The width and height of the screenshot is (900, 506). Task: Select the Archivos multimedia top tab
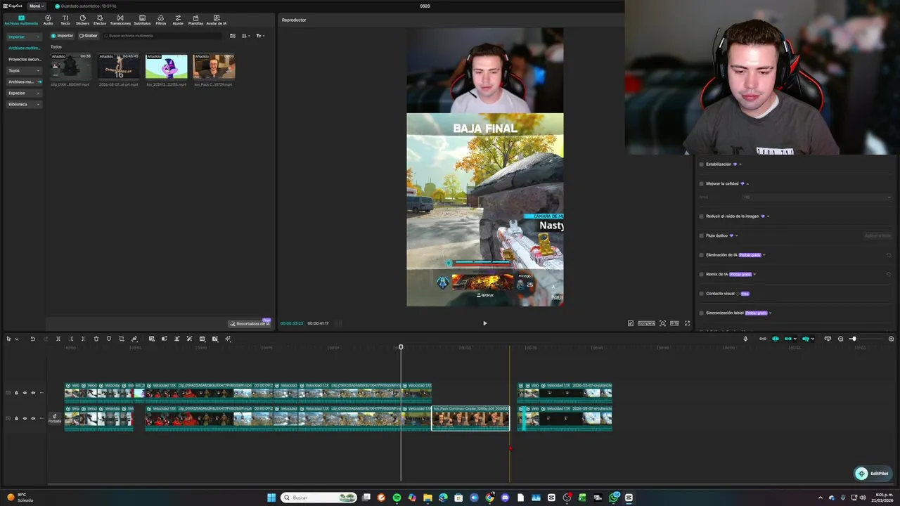click(21, 20)
